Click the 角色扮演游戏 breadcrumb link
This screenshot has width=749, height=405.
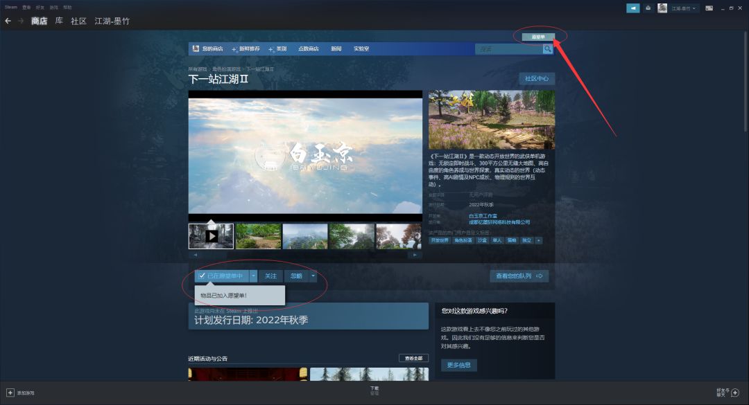coord(226,69)
